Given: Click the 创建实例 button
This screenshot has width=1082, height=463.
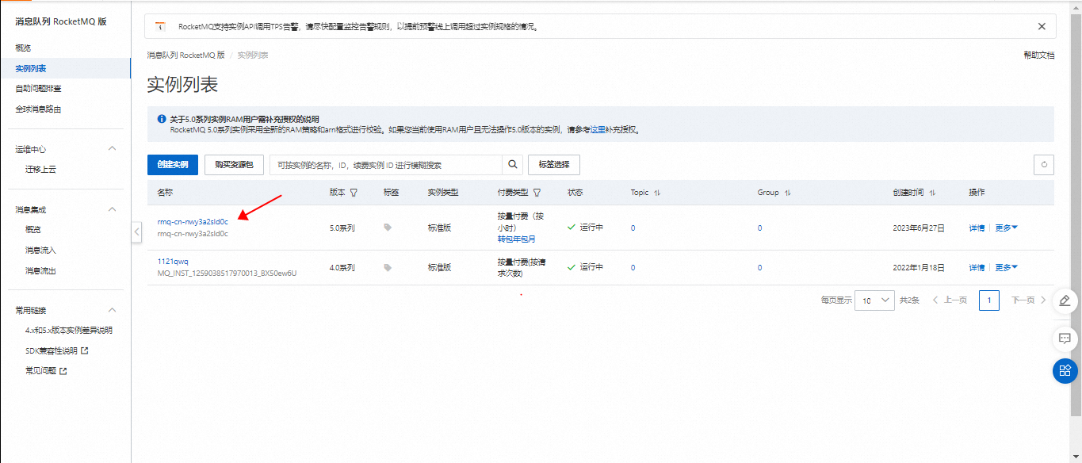Looking at the screenshot, I should point(173,165).
